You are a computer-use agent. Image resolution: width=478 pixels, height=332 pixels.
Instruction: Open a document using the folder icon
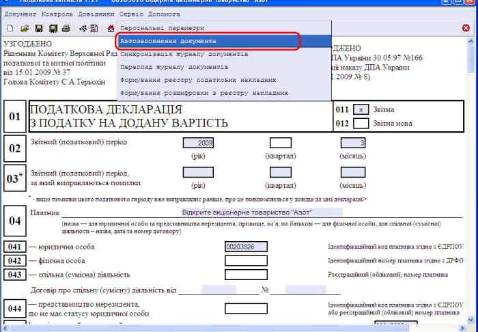(x=25, y=29)
